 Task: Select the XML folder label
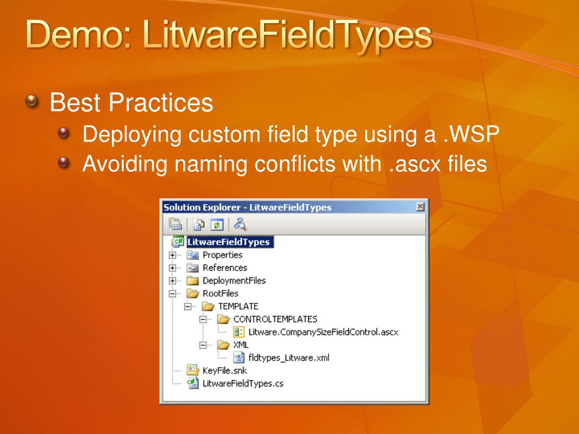[241, 345]
